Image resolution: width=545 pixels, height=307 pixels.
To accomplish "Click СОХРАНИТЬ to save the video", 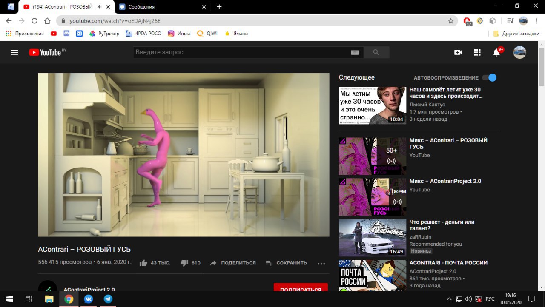I will [x=286, y=263].
